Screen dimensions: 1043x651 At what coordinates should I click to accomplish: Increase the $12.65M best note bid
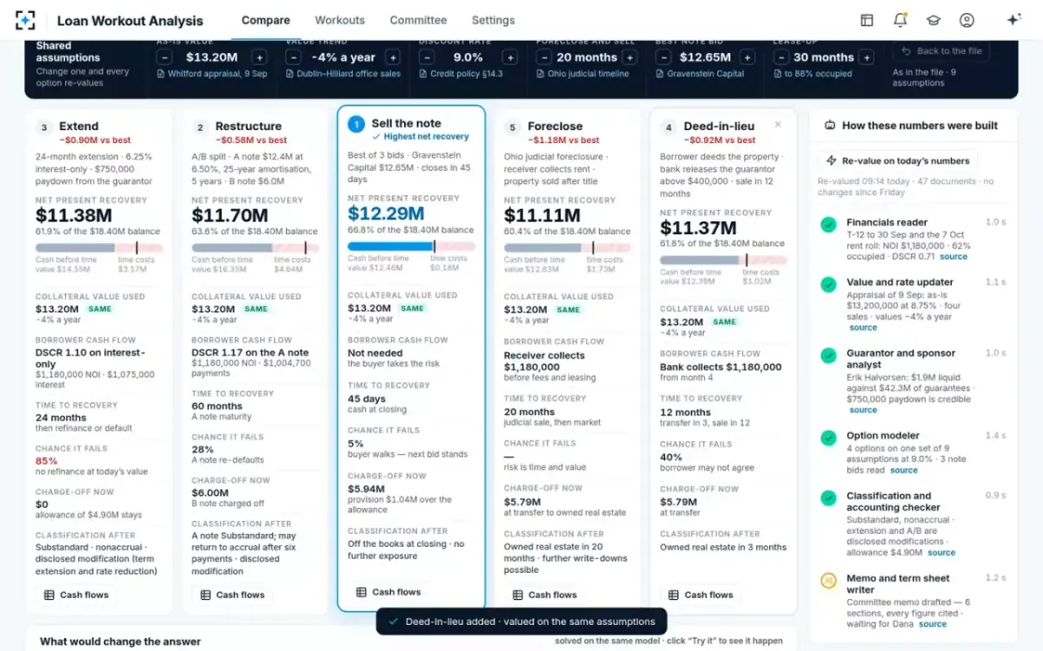pyautogui.click(x=747, y=57)
